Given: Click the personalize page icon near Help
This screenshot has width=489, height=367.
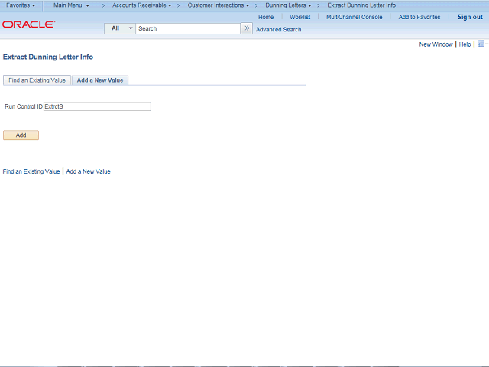Looking at the screenshot, I should 481,44.
